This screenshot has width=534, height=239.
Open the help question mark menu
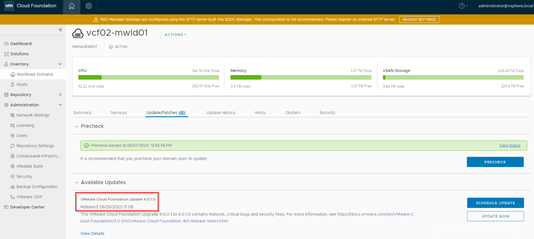tap(463, 6)
